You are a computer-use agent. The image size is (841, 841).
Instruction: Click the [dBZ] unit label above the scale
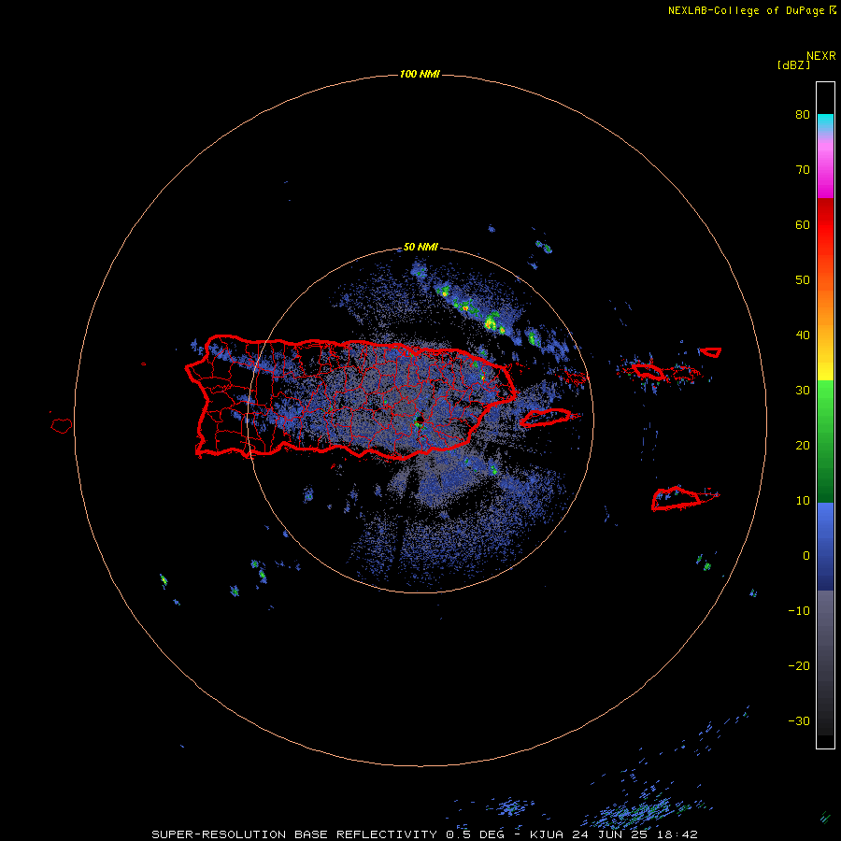[x=793, y=65]
